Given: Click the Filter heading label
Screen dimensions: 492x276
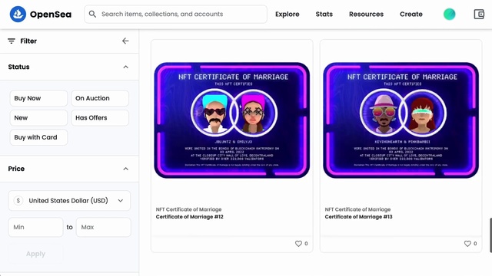Looking at the screenshot, I should [28, 41].
